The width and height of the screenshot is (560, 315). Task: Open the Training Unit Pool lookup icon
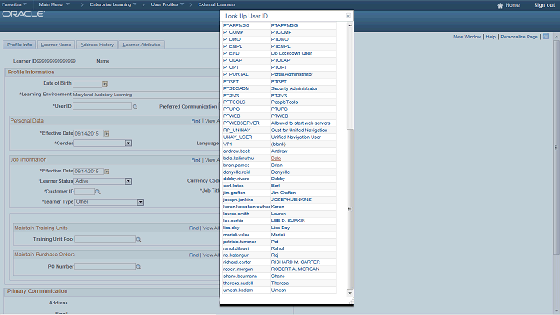point(139,240)
